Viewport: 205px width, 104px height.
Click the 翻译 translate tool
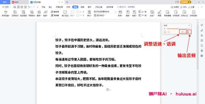(x=39, y=14)
